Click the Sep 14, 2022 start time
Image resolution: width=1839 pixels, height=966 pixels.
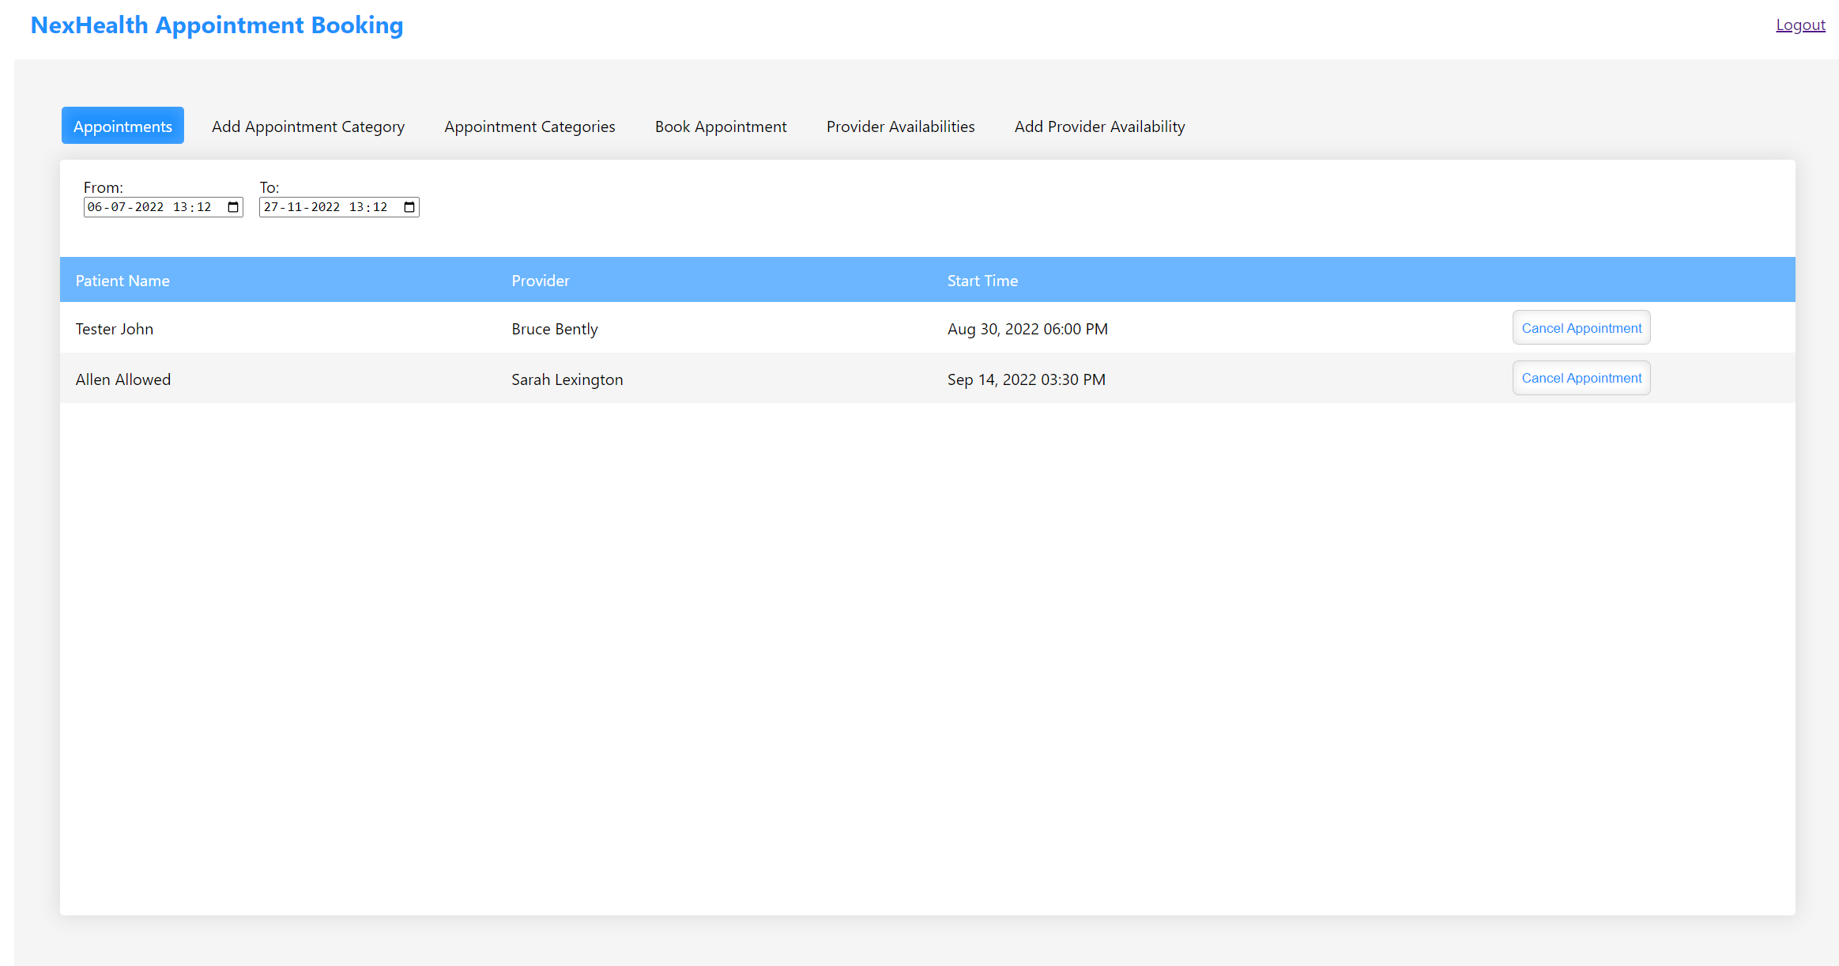tap(1026, 379)
